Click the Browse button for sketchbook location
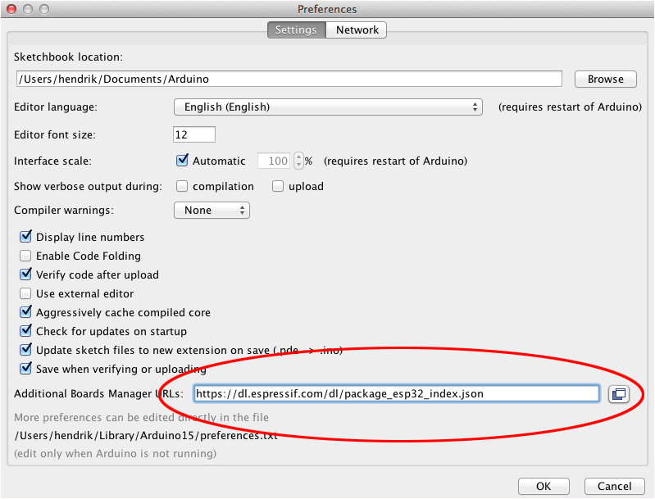This screenshot has height=499, width=655. coord(605,79)
